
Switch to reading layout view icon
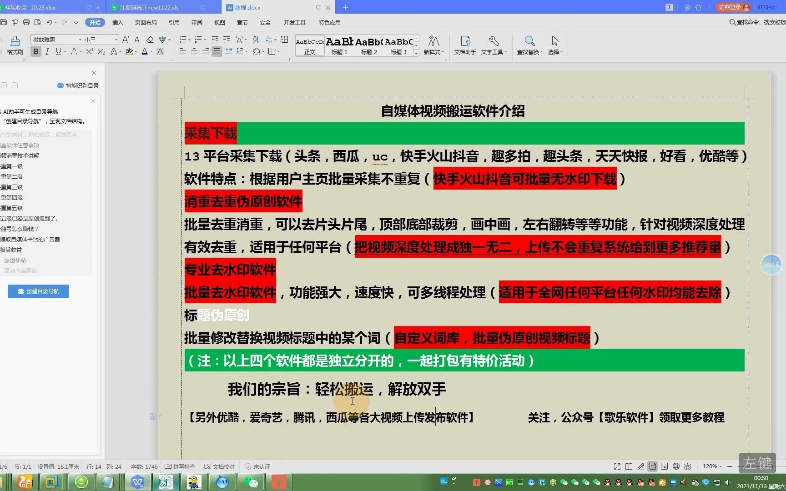coord(629,466)
